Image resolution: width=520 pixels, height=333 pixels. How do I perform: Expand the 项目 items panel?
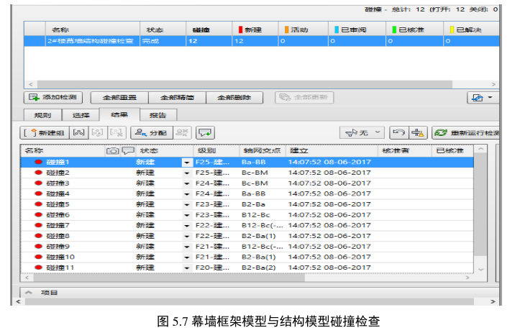(29, 293)
